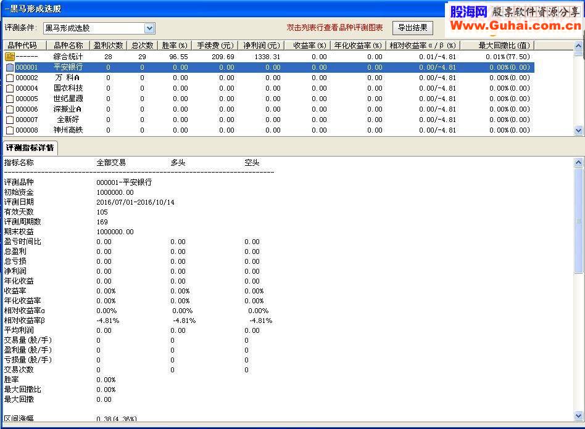Click stock code 000004
The image size is (585, 429).
27,88
